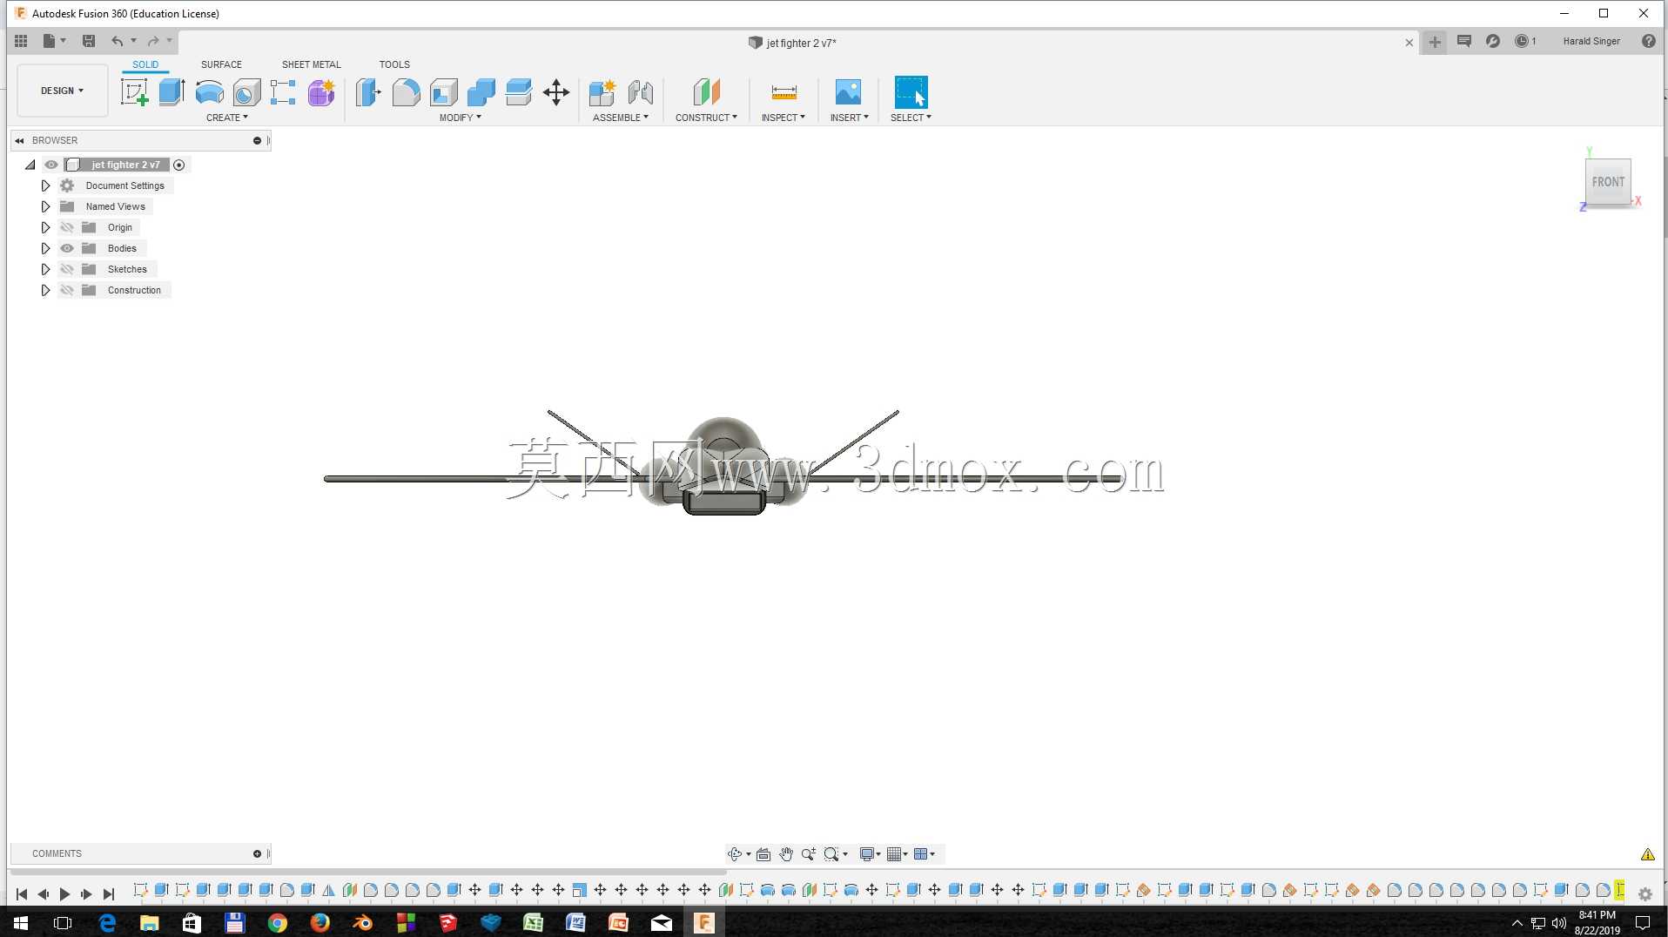Click the Measure tool icon

784,92
